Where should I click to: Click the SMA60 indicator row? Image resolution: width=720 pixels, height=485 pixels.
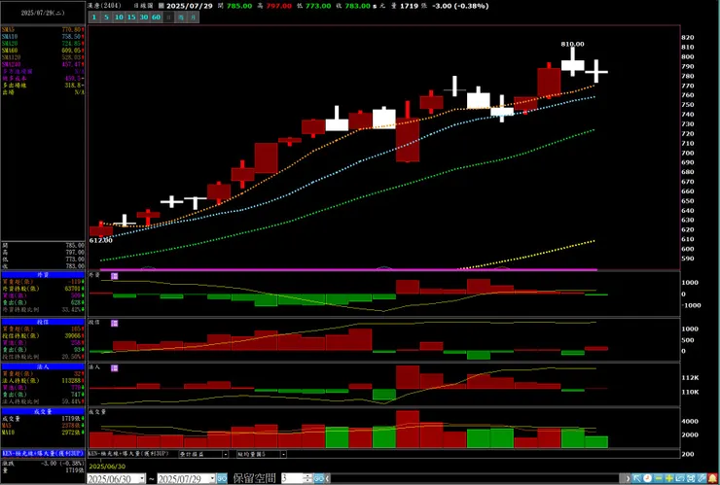click(x=43, y=50)
